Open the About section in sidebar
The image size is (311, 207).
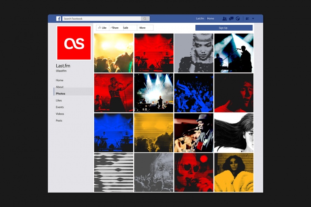(x=60, y=87)
